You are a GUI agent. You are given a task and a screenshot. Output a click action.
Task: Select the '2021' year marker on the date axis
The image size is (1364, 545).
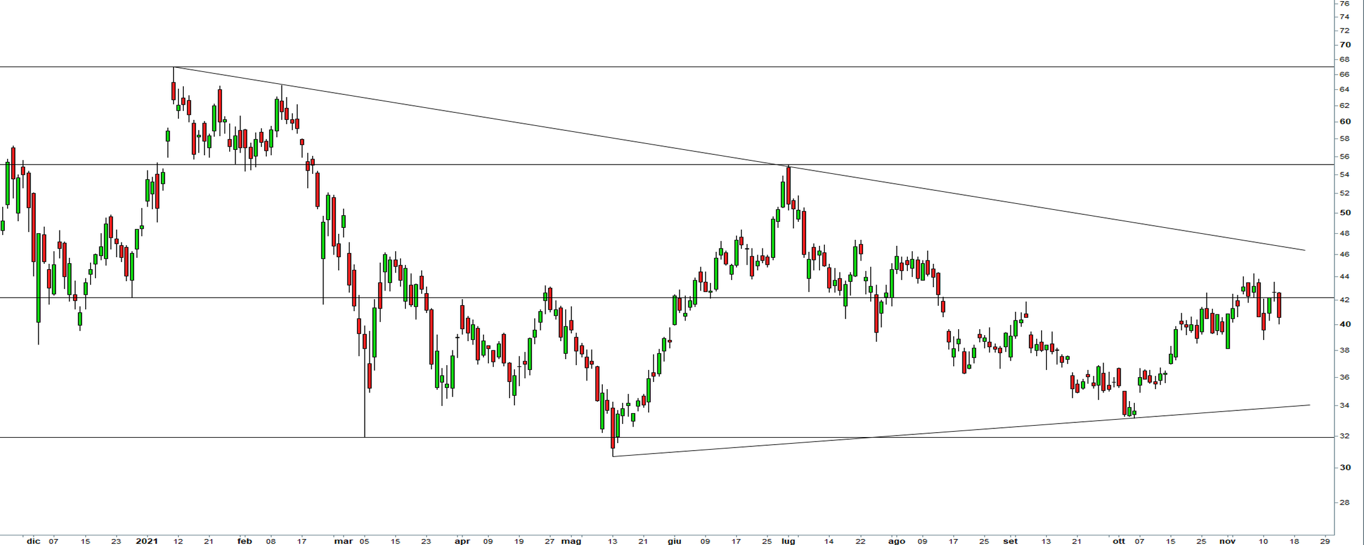pyautogui.click(x=147, y=541)
